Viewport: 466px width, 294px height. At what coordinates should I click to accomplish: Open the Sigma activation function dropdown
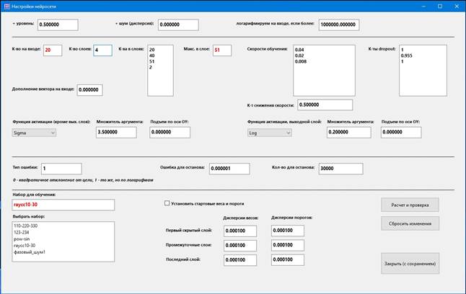34,133
